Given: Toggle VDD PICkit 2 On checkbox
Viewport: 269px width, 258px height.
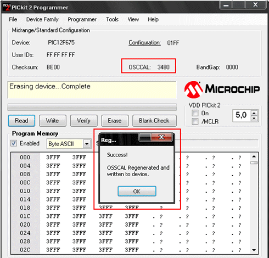Looking at the screenshot, I should pyautogui.click(x=195, y=113).
